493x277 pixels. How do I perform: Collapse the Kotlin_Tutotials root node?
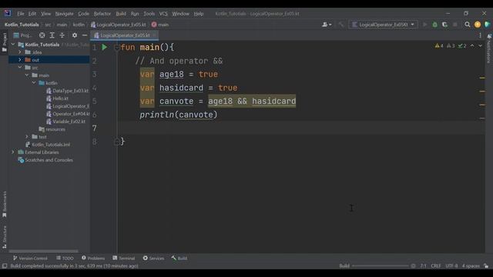point(13,45)
